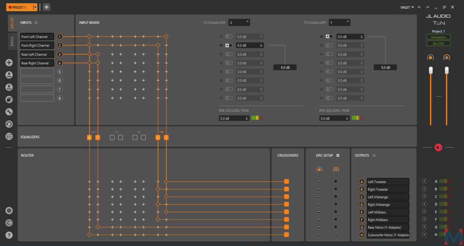Click the right knob icon in DRC Setup
Image resolution: width=464 pixels, height=246 pixels.
point(336,169)
